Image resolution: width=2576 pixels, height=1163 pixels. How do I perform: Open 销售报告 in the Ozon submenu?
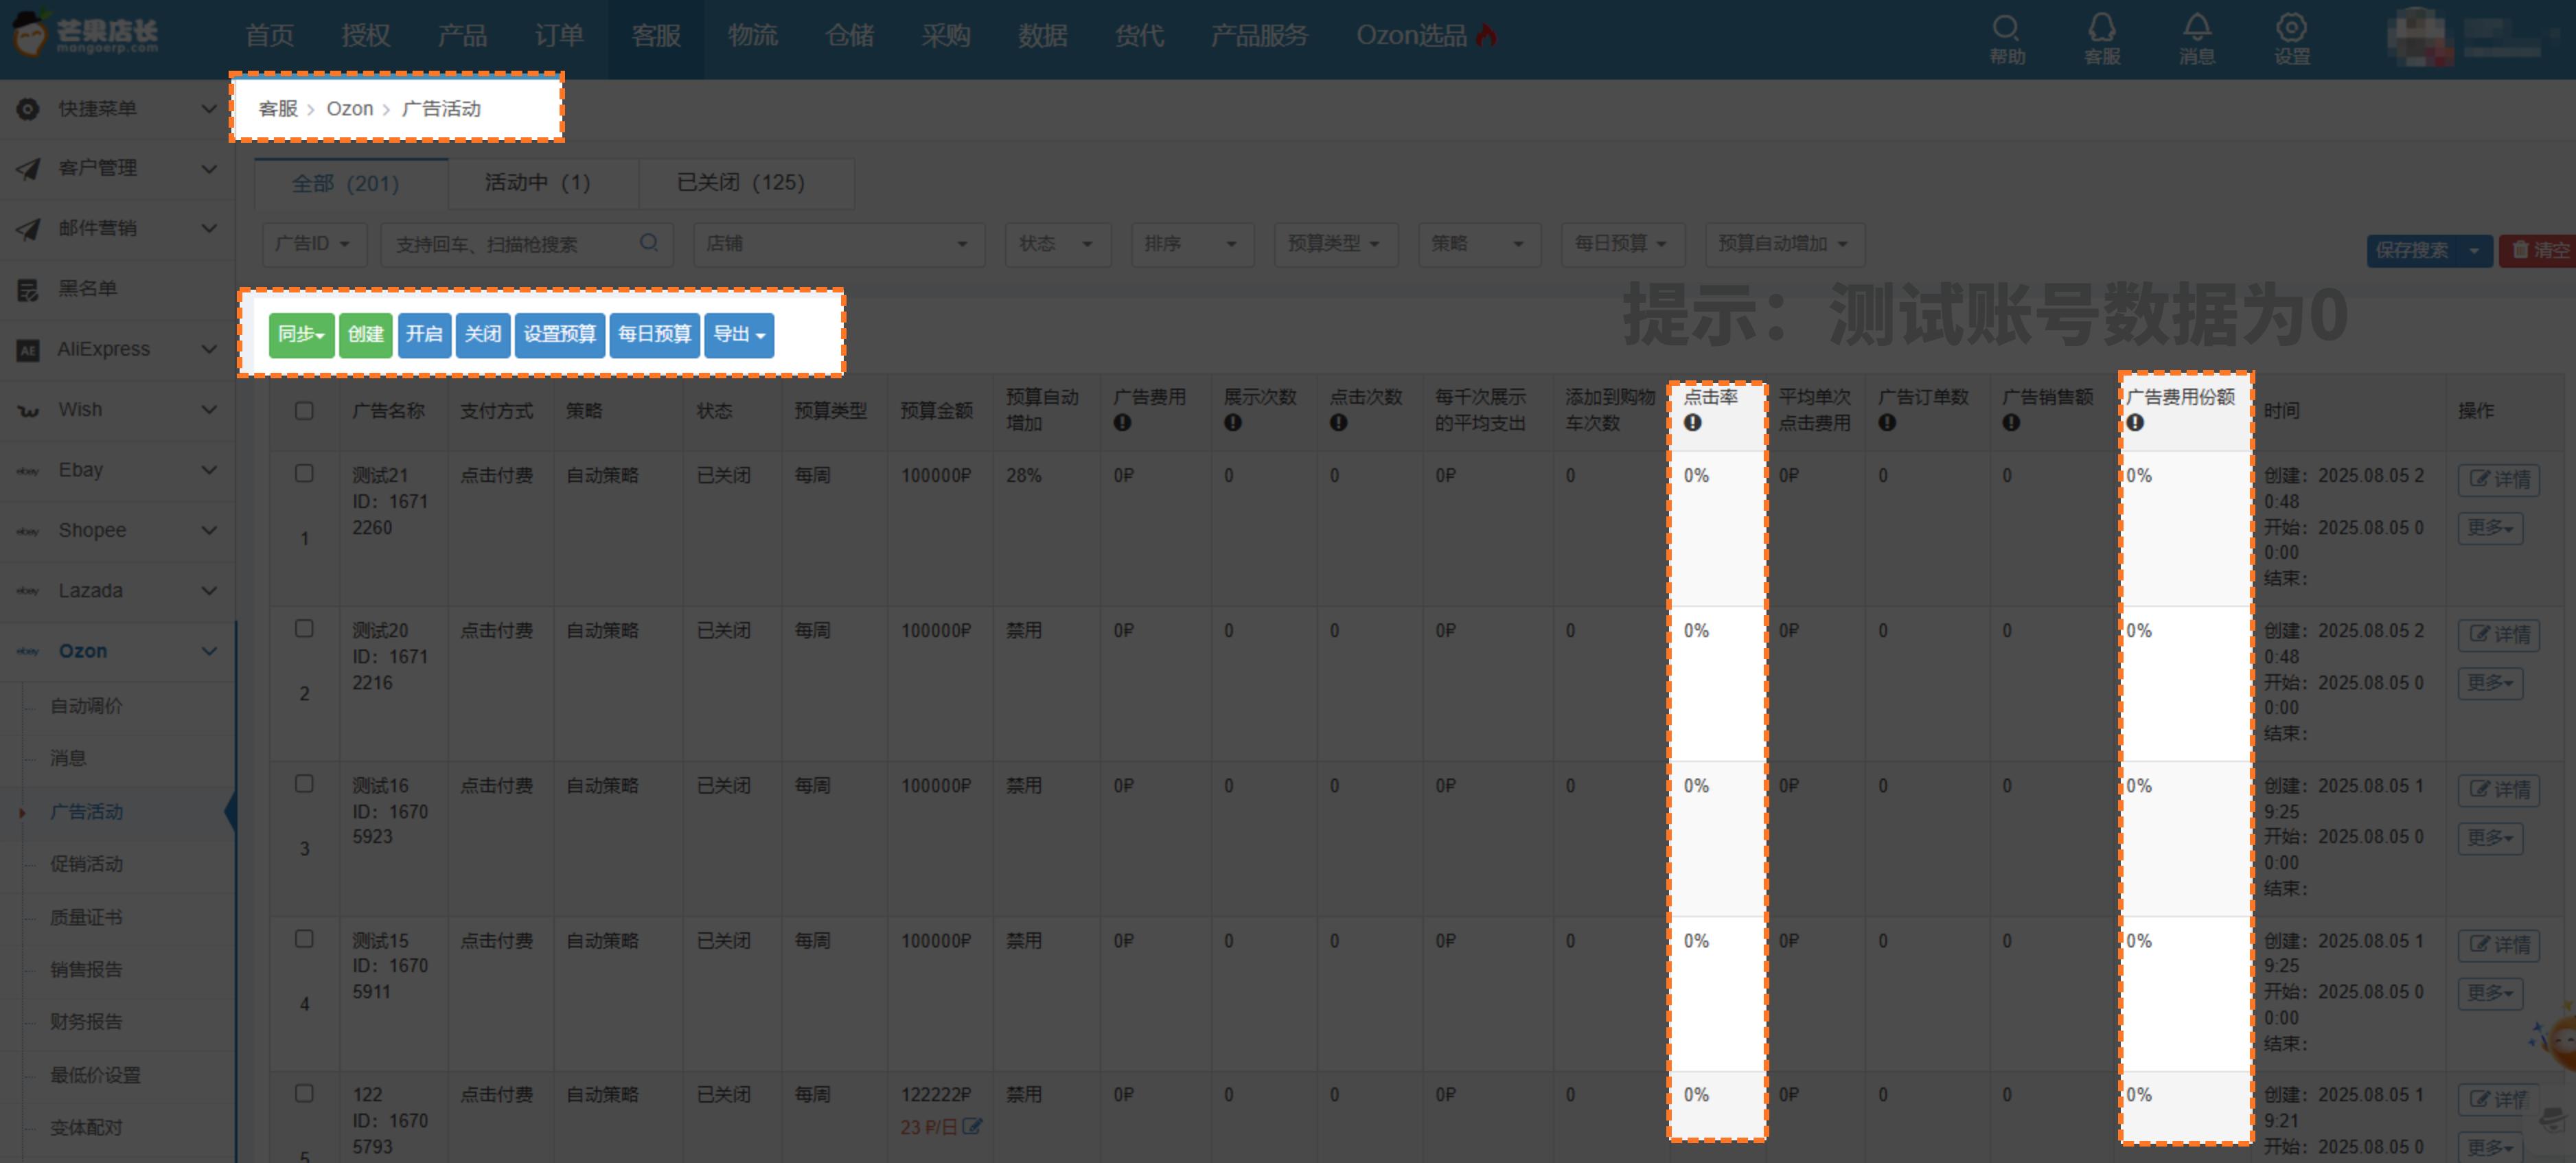tap(87, 969)
